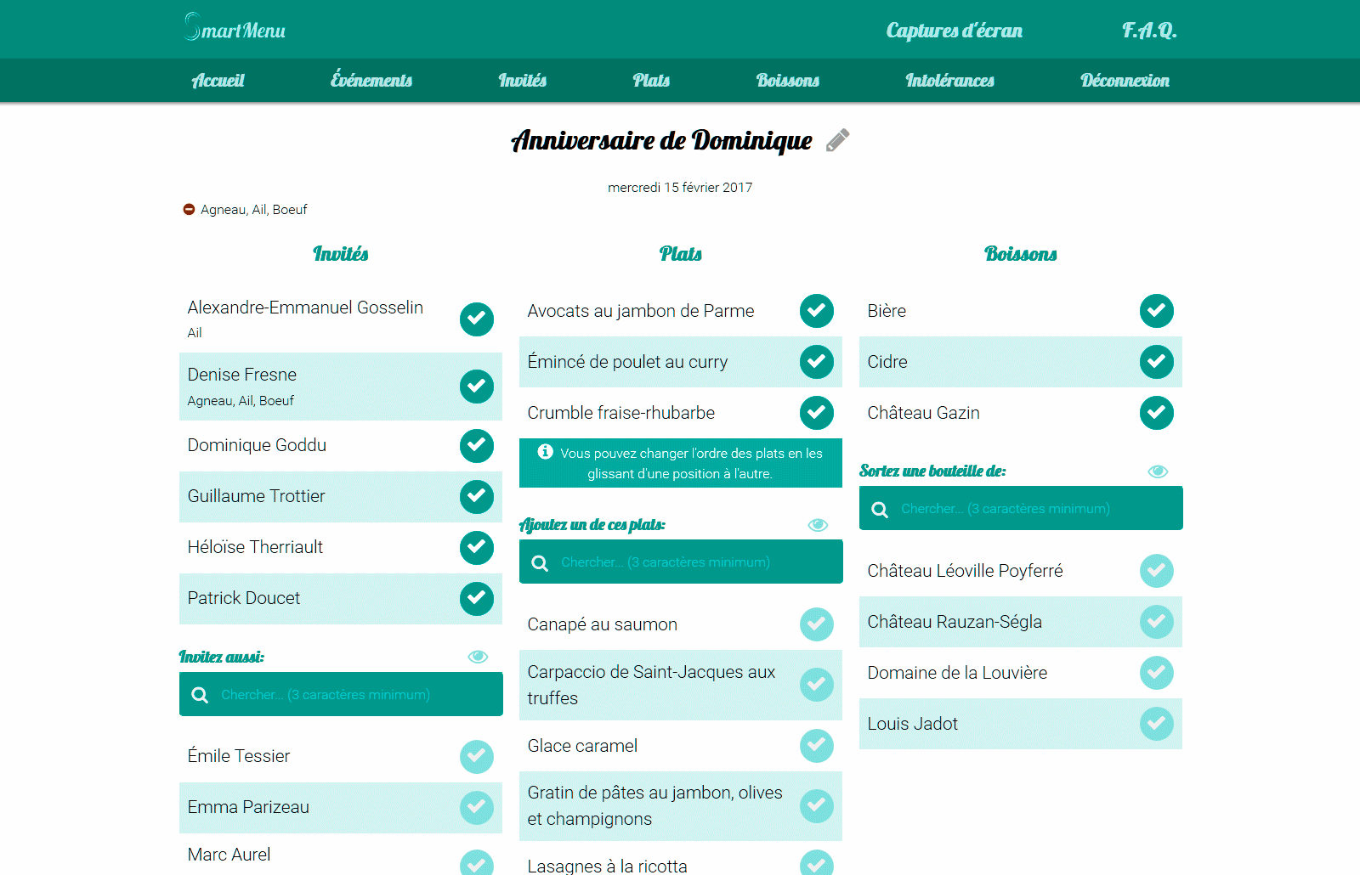Screen dimensions: 1360x875
Task: Uncheck guest Denise Fresne
Action: [477, 387]
